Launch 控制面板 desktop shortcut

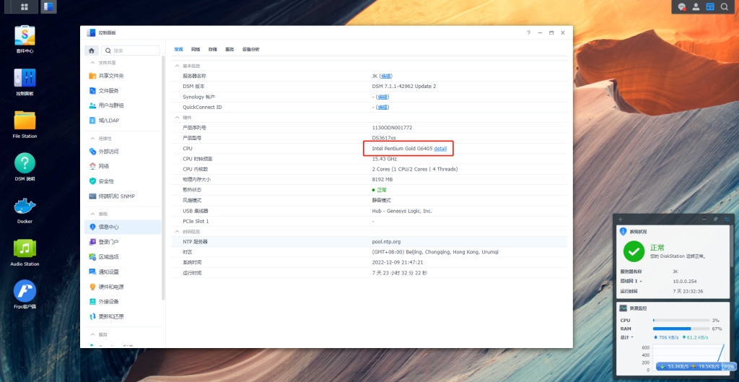click(25, 82)
